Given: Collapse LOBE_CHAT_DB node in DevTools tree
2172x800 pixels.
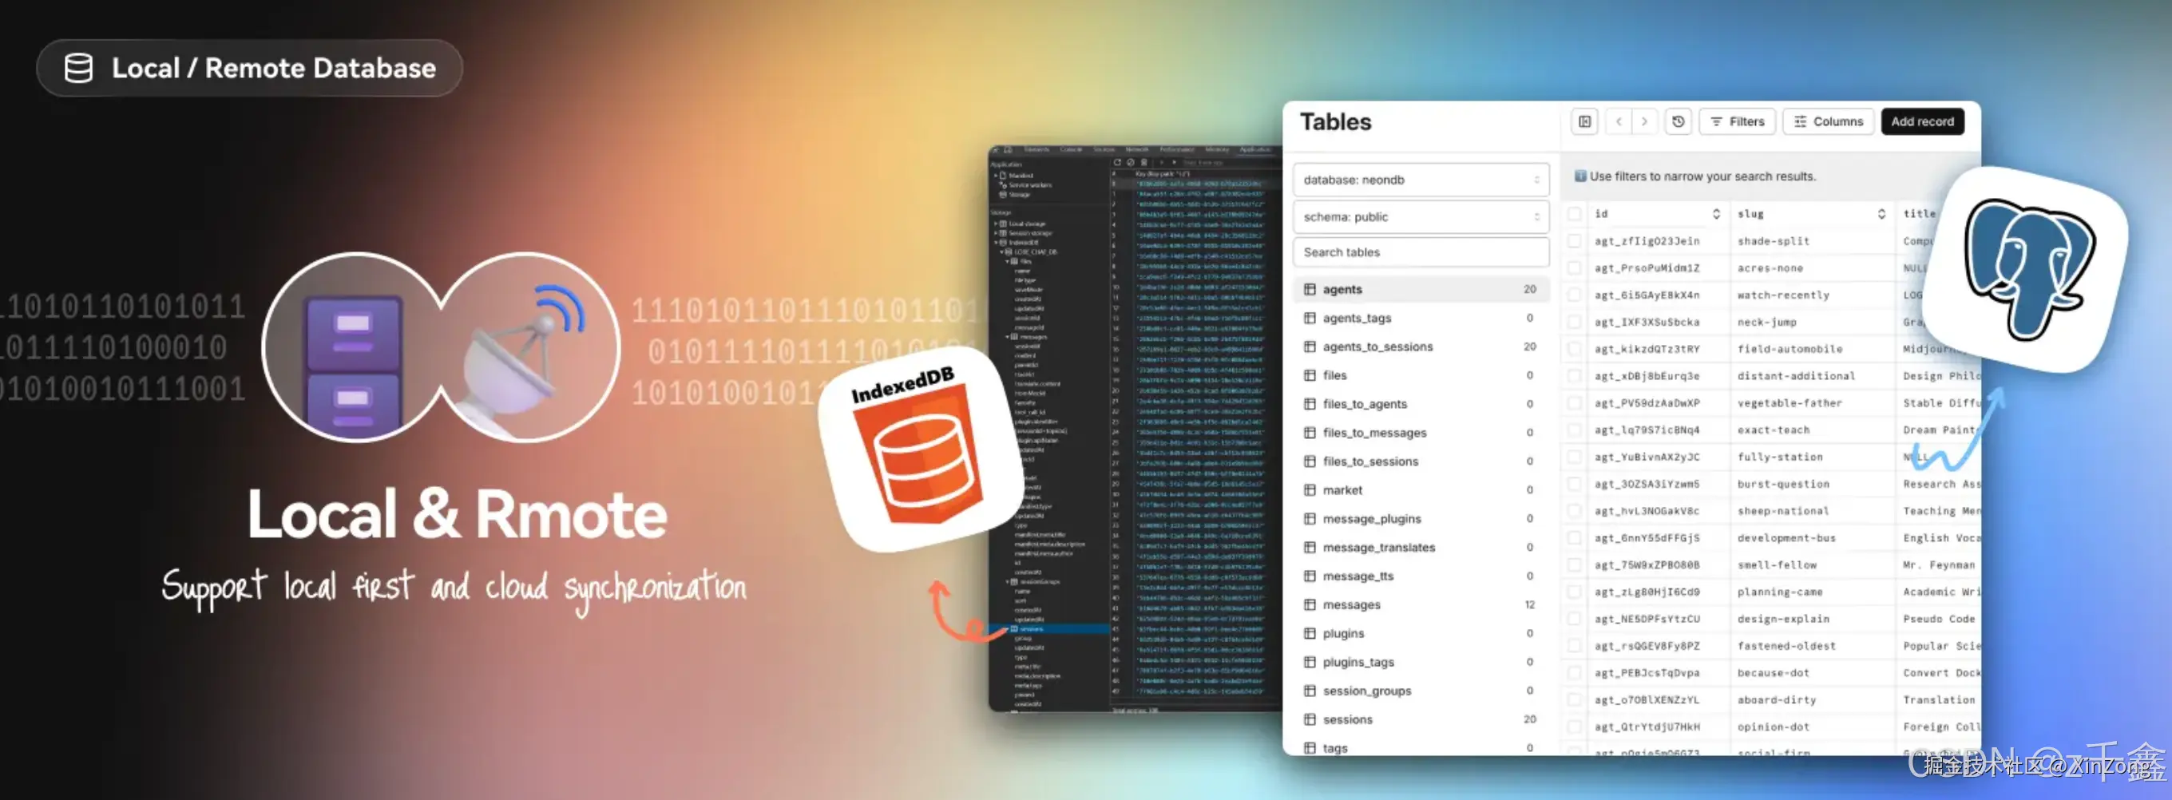Looking at the screenshot, I should pos(1001,252).
